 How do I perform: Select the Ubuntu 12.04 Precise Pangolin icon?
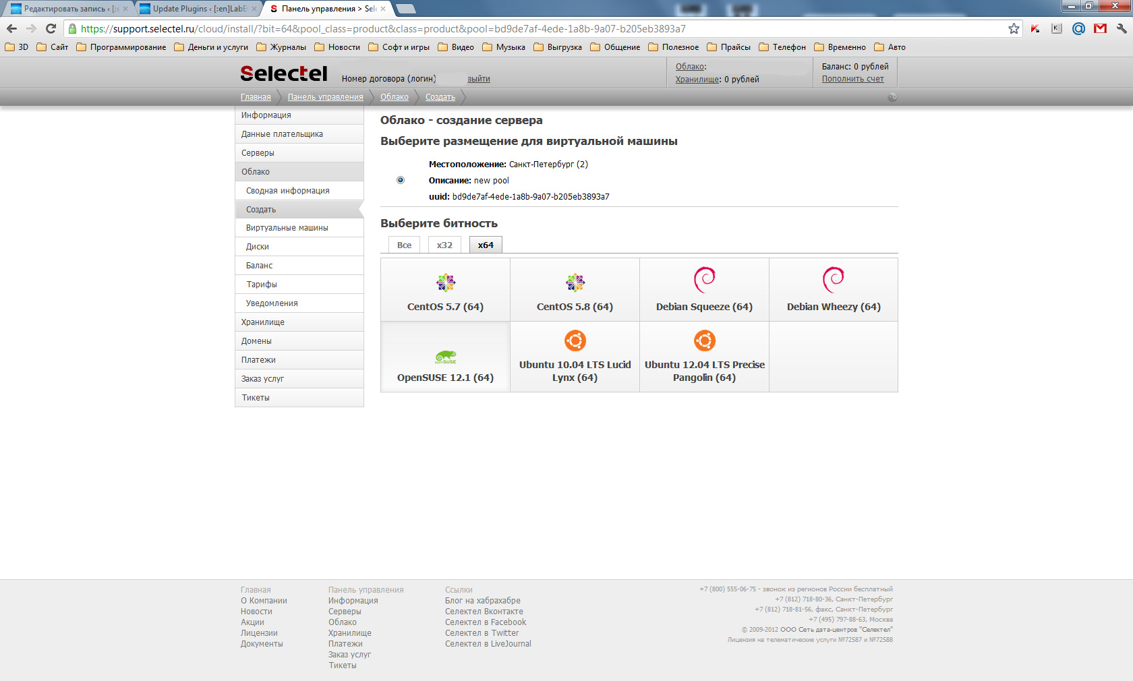coord(704,340)
